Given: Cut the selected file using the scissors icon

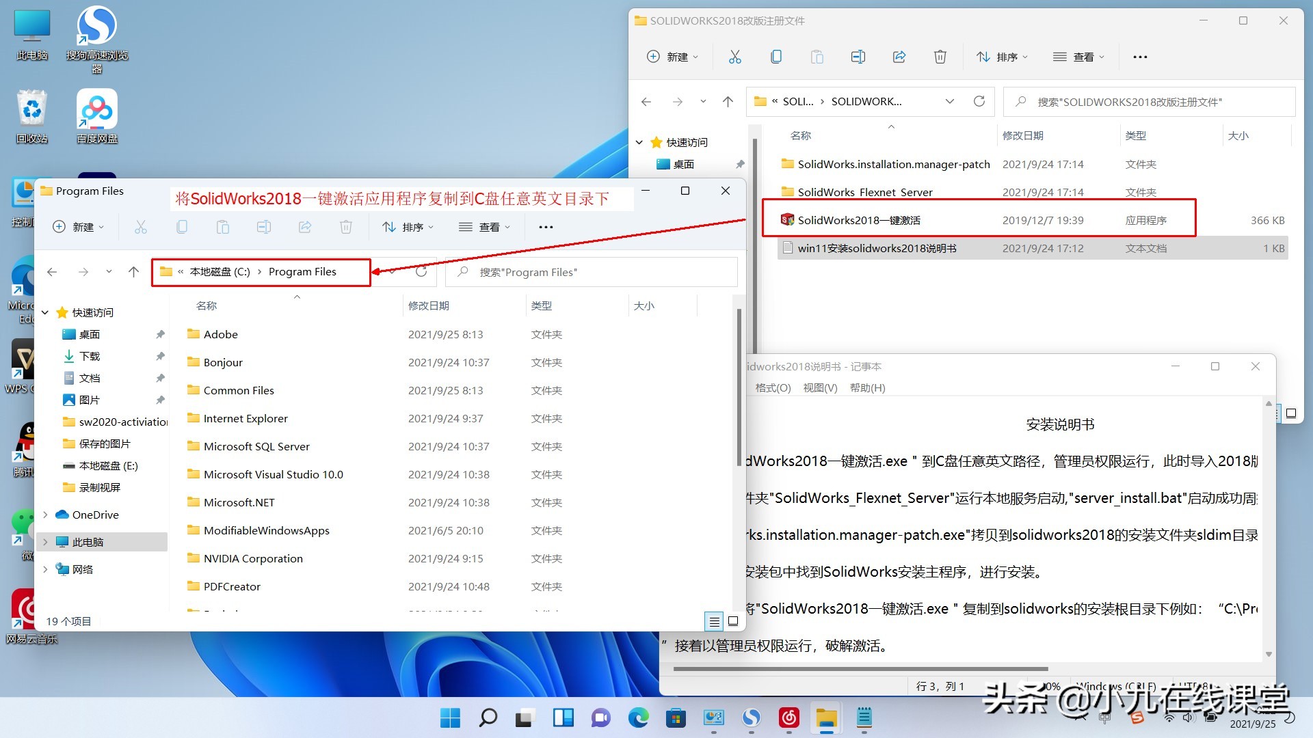Looking at the screenshot, I should click(x=734, y=57).
